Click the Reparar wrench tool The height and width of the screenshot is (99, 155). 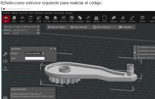coord(123,19)
